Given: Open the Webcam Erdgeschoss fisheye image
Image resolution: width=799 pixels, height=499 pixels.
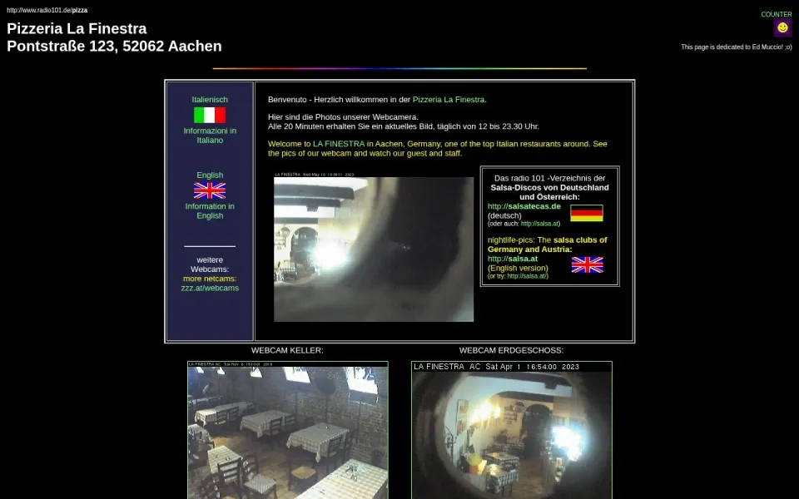Looking at the screenshot, I should 512,430.
